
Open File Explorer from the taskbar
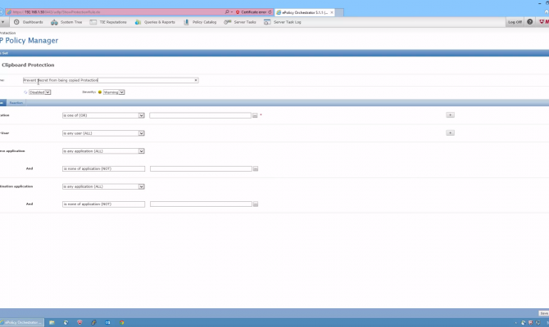[52, 322]
